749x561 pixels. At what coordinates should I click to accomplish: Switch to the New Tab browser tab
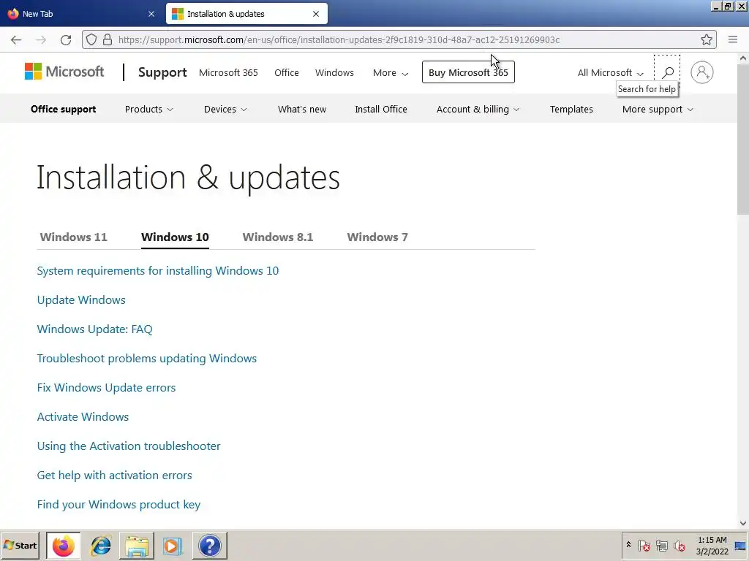(x=81, y=14)
